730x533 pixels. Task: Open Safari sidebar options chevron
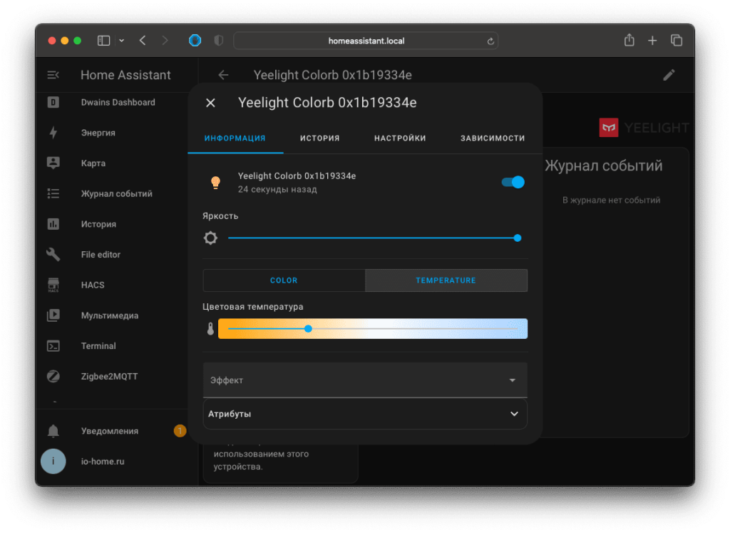(121, 41)
